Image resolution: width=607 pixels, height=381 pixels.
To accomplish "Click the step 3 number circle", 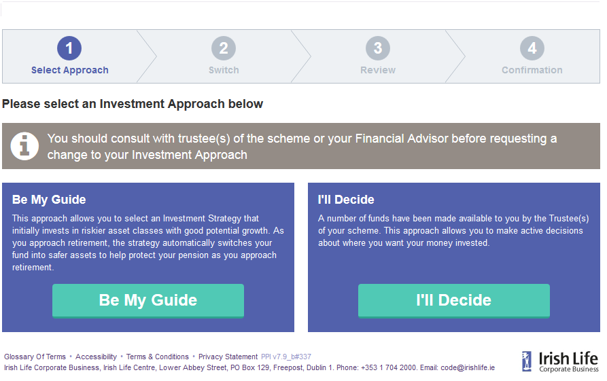I will (378, 48).
